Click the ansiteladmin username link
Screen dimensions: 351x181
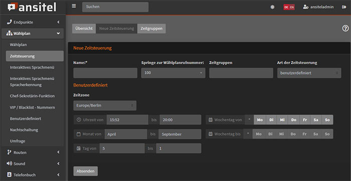(x=322, y=7)
